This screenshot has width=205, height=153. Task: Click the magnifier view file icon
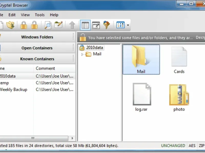48,25
